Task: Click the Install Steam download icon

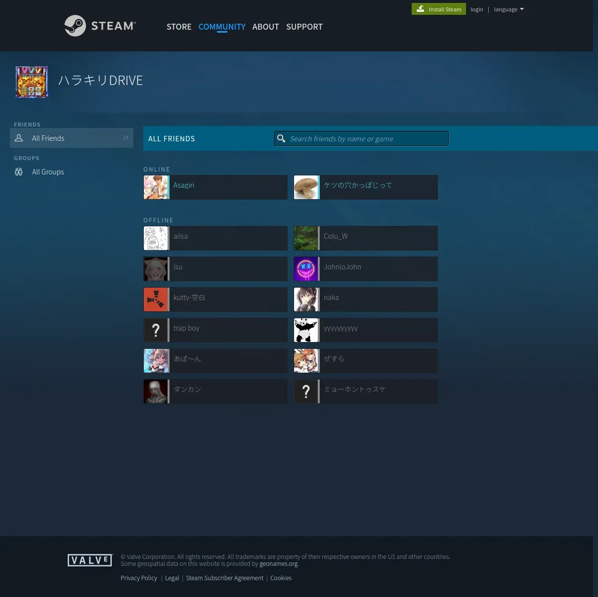Action: (421, 9)
